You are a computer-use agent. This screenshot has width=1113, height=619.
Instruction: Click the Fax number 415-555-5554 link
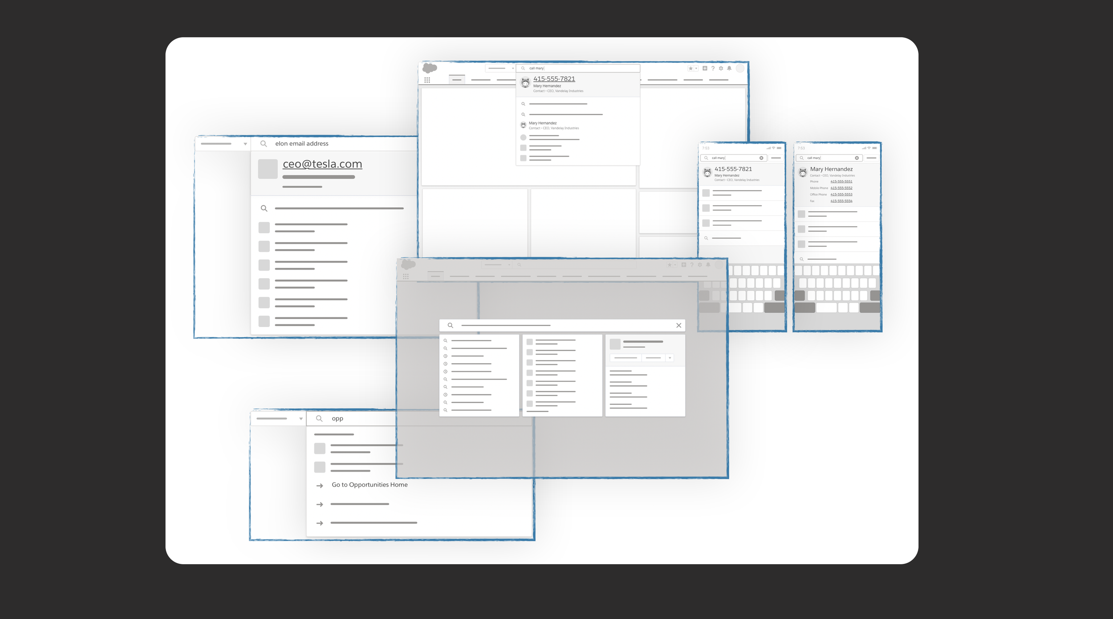[x=841, y=201]
